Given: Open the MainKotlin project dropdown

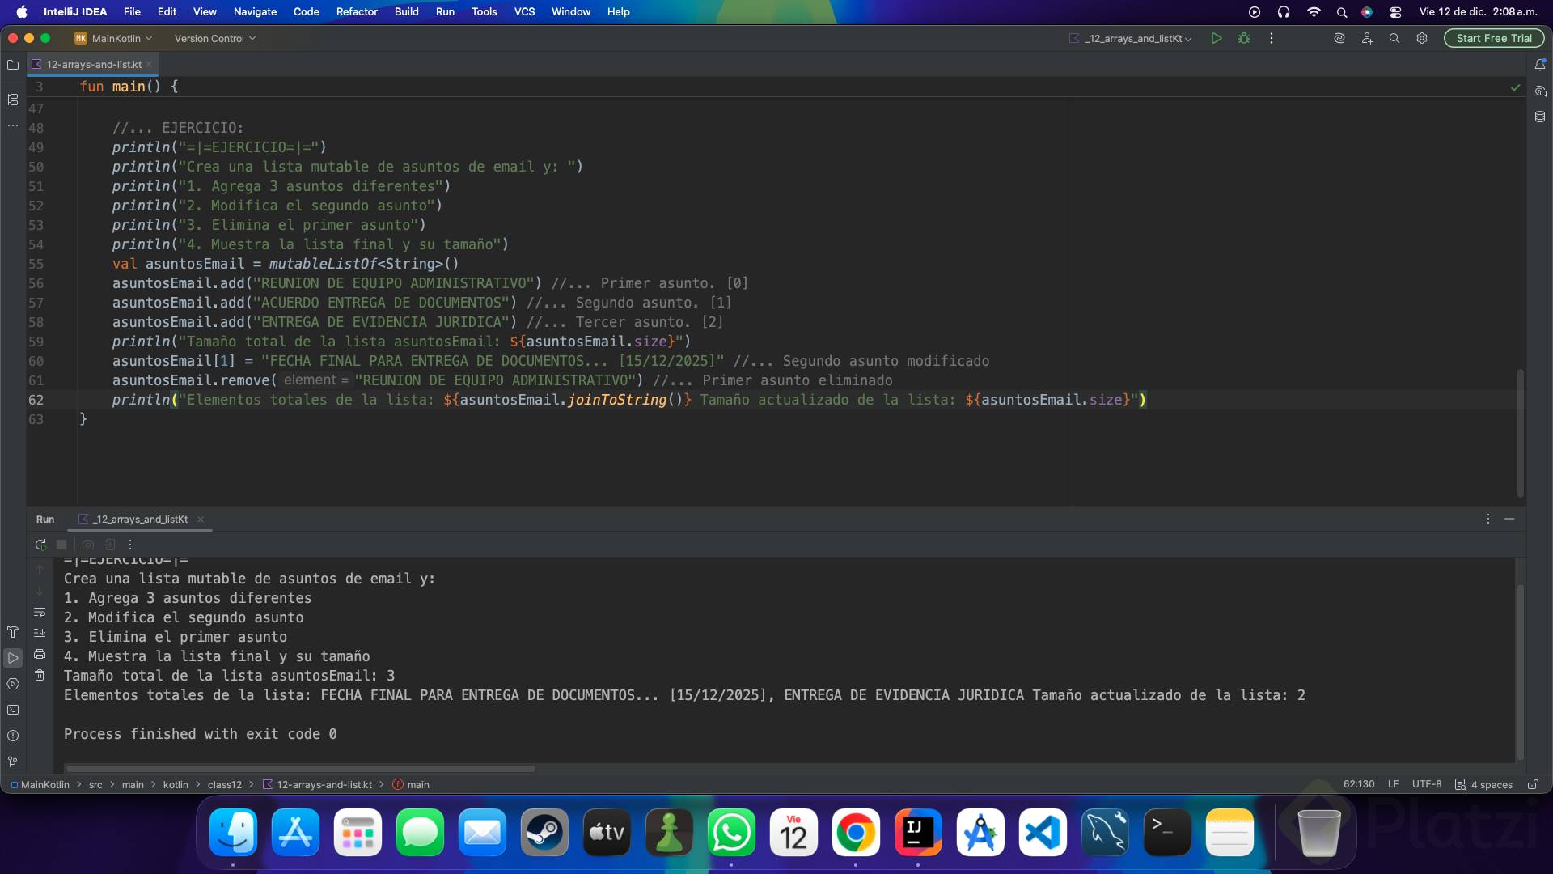Looking at the screenshot, I should 114,38.
